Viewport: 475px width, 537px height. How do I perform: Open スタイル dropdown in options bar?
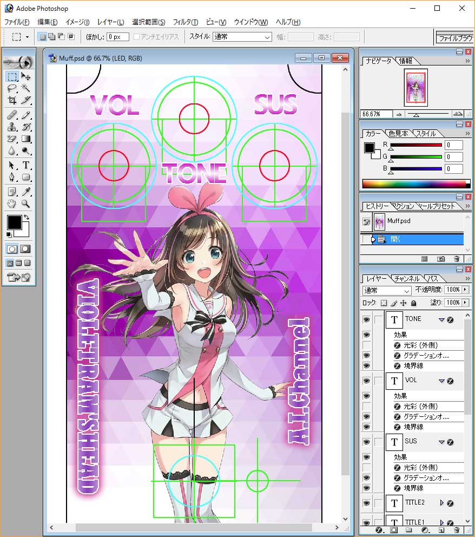pos(242,37)
